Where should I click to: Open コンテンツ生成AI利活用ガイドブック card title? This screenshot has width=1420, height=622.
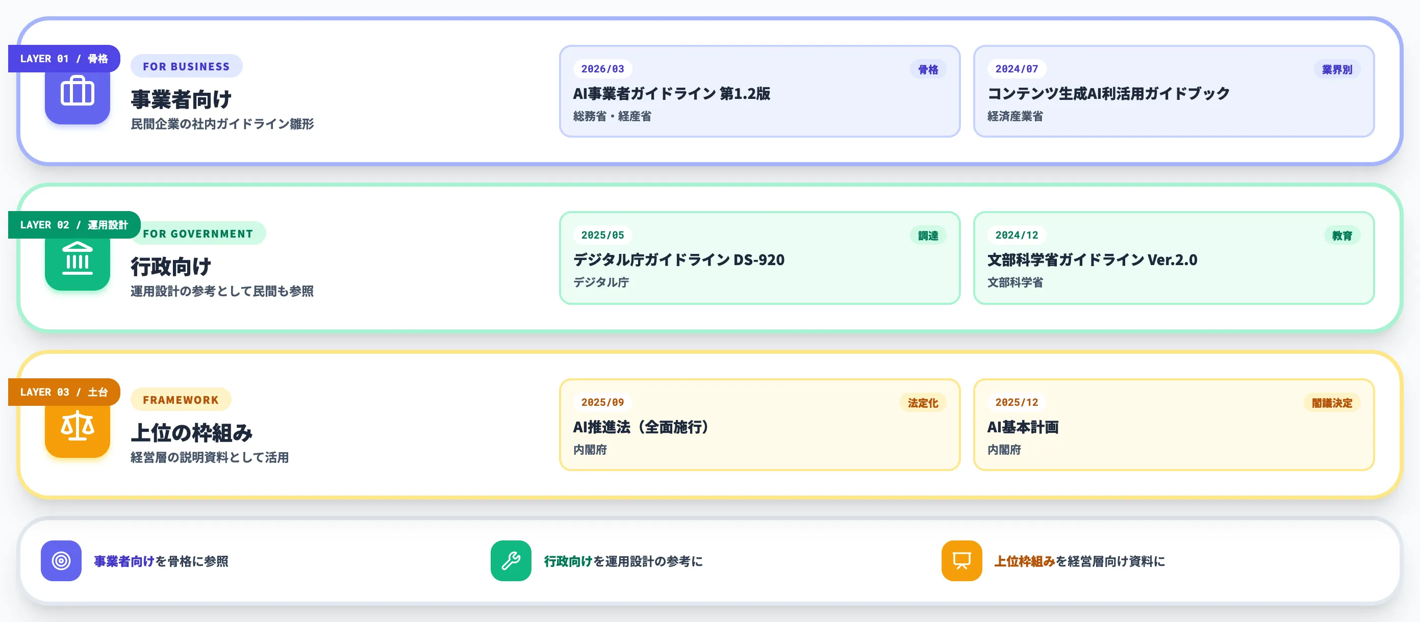point(1108,94)
